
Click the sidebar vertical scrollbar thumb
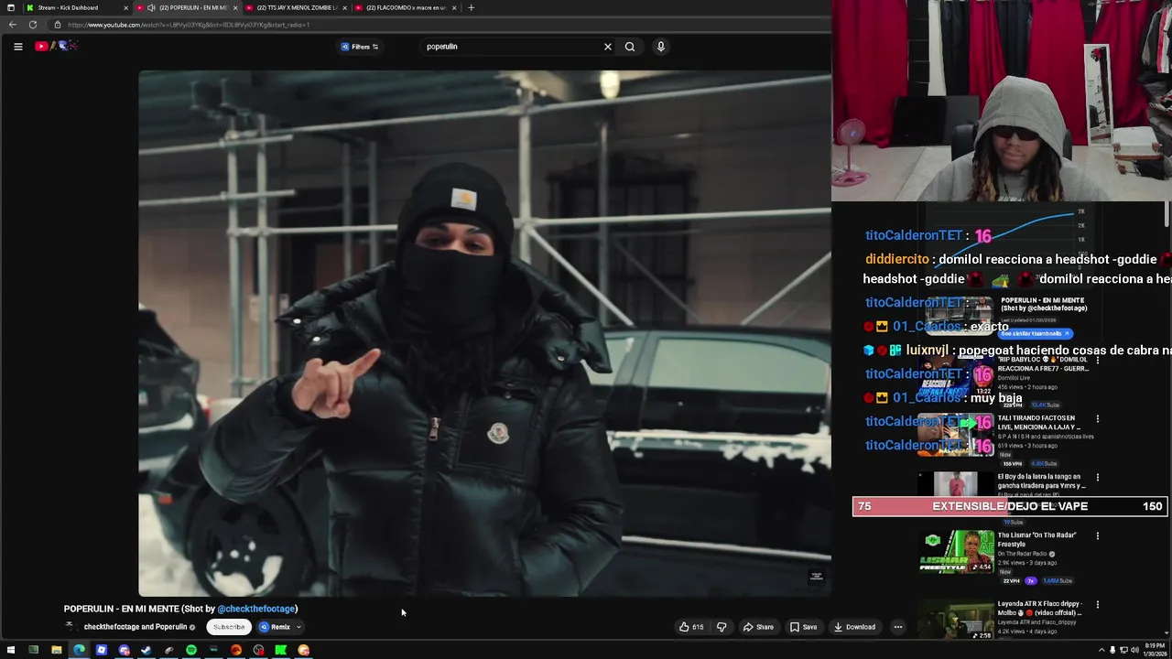click(1167, 215)
